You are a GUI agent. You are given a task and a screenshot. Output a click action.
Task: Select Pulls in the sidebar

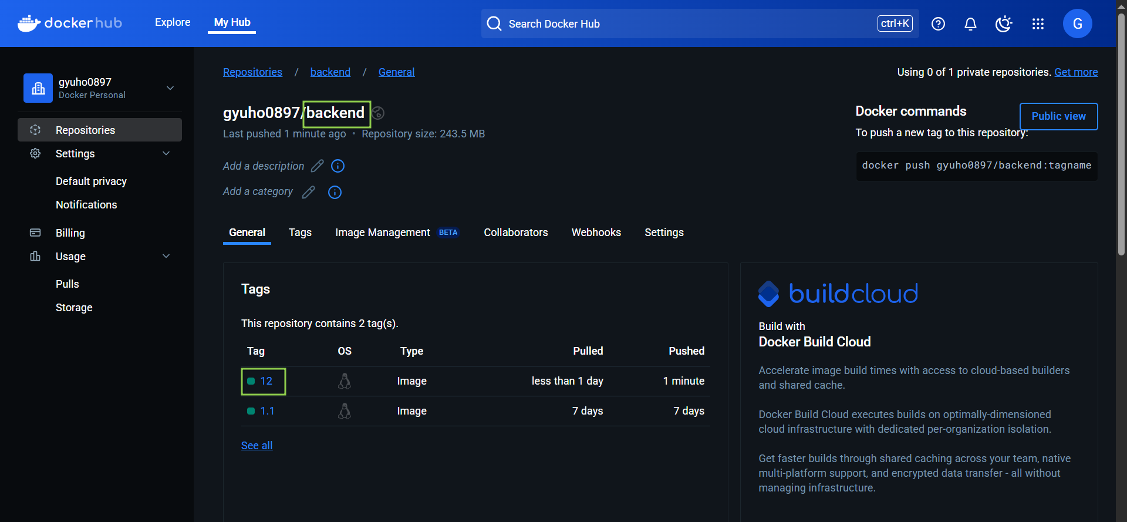click(67, 284)
